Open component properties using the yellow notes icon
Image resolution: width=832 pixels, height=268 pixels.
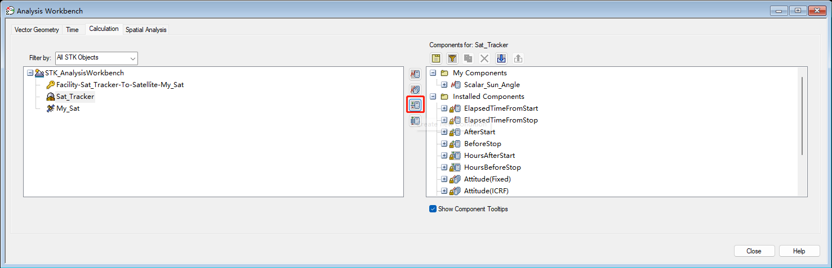pyautogui.click(x=436, y=58)
